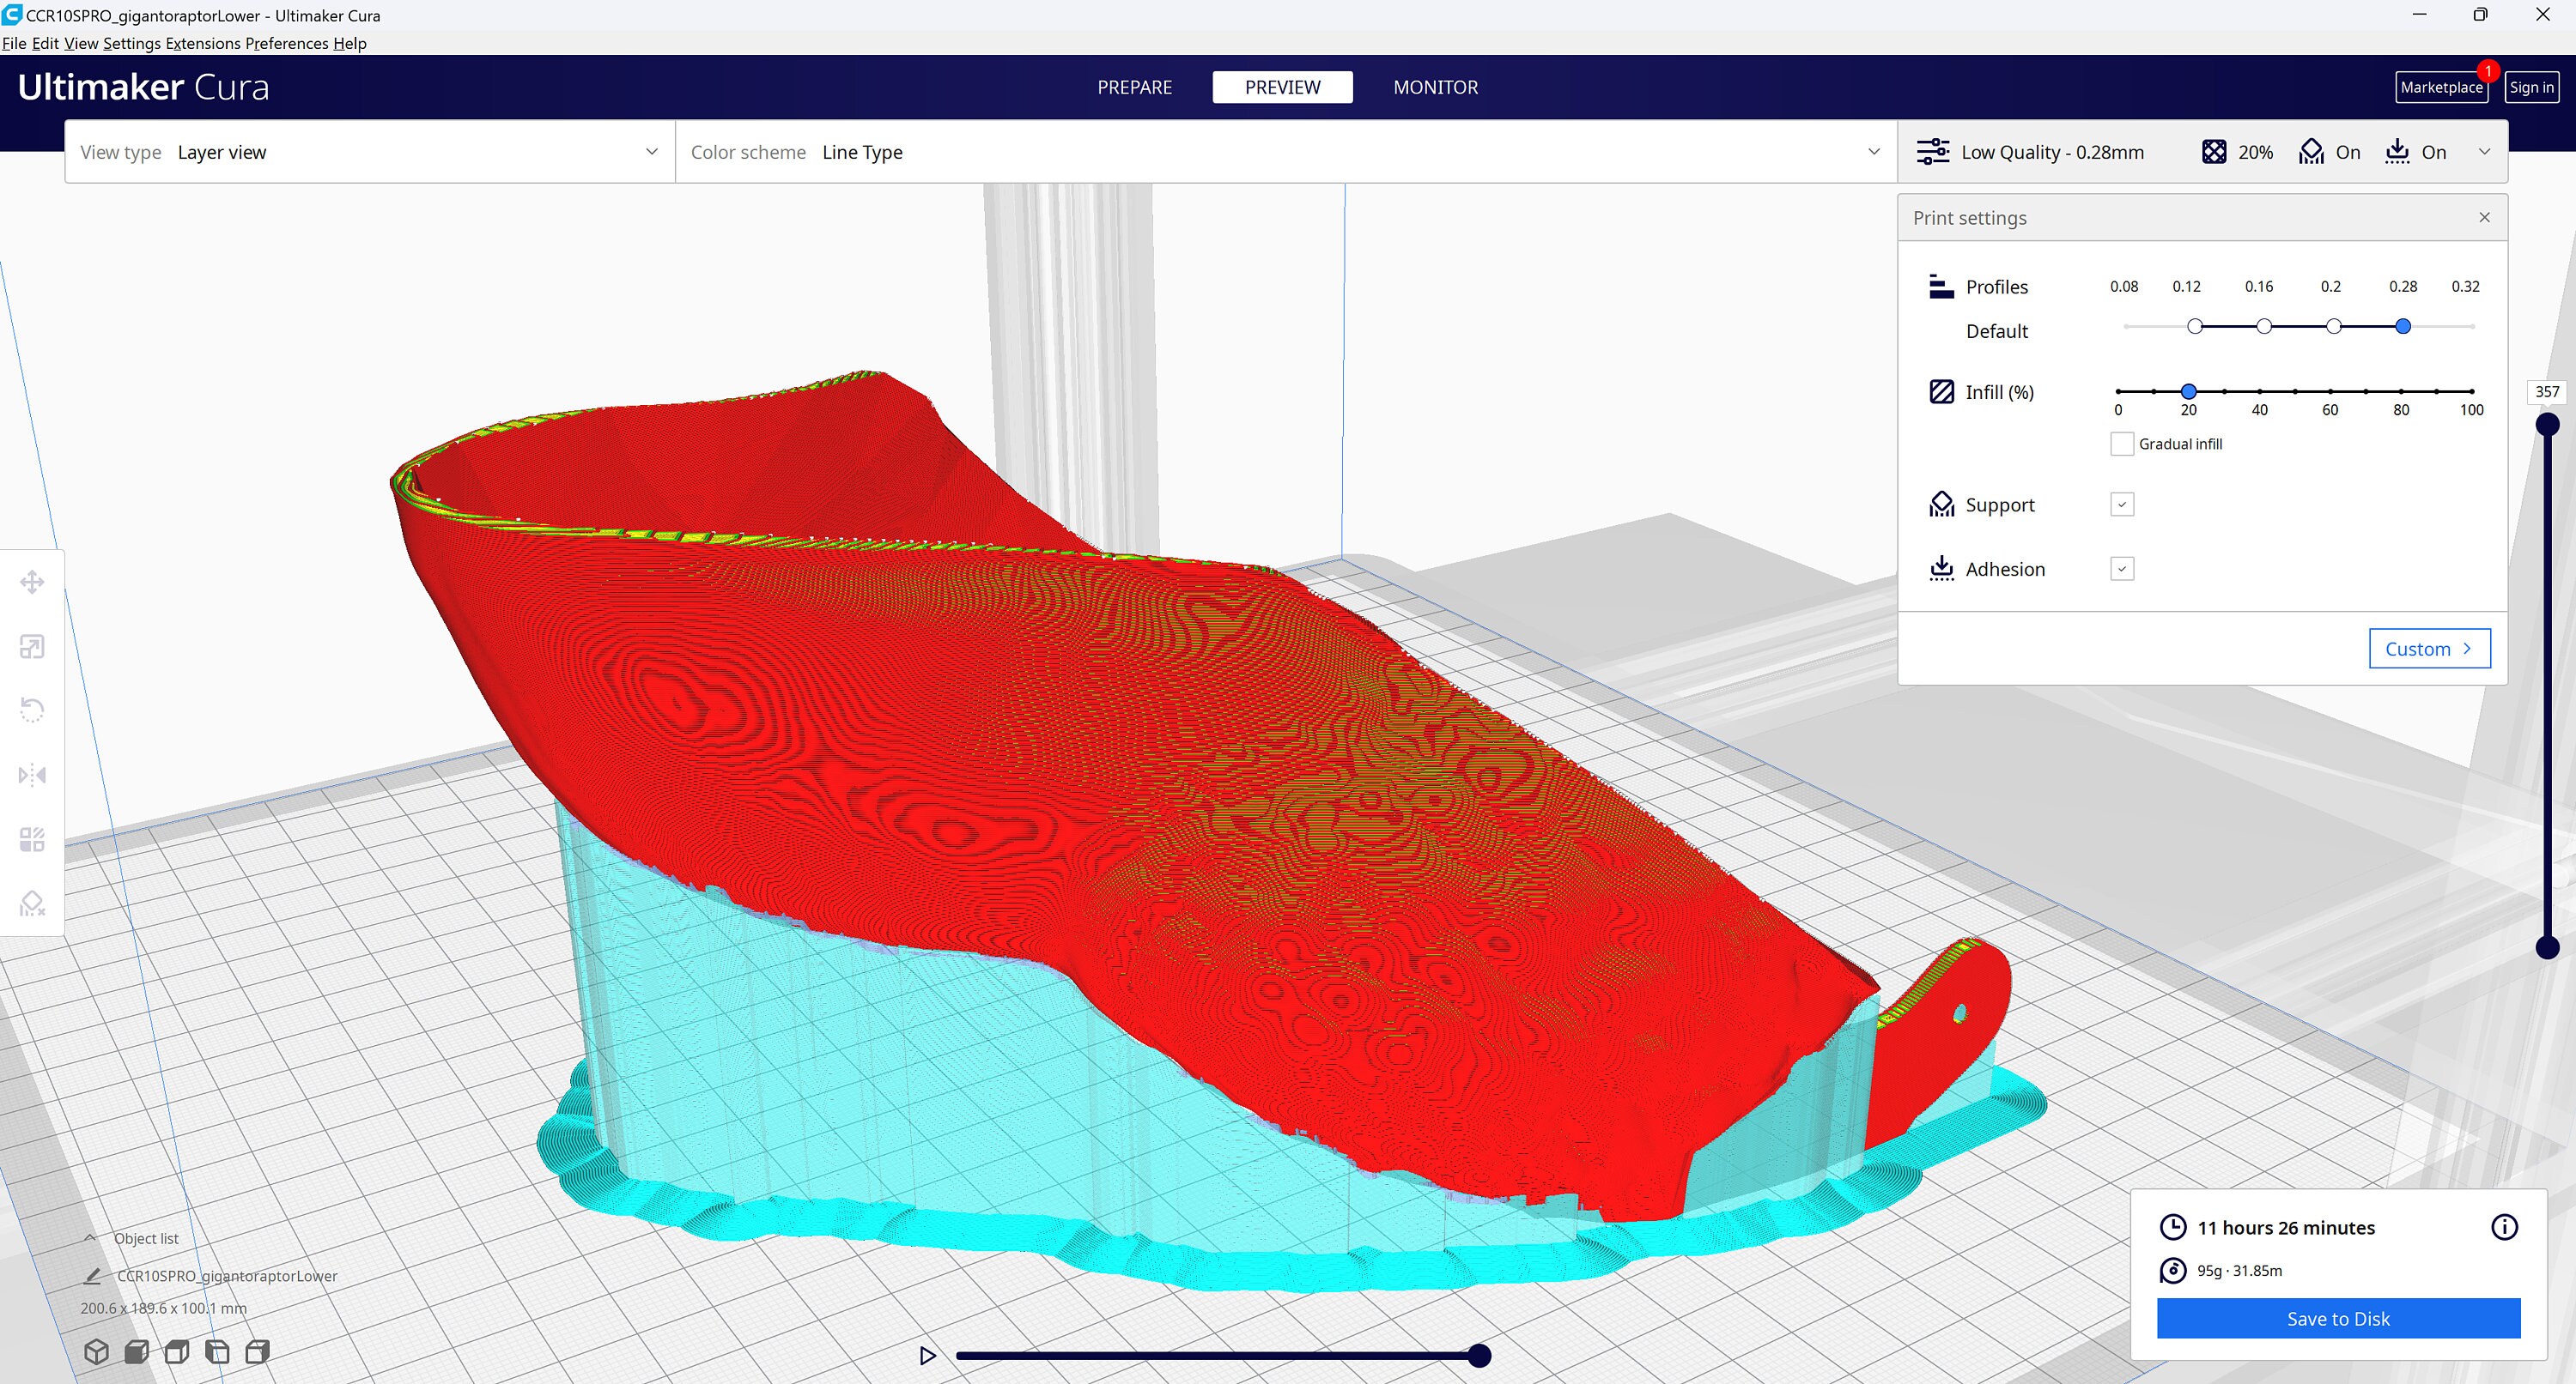Enable the Gradual infill checkbox
Viewport: 2576px width, 1384px height.
point(2121,444)
